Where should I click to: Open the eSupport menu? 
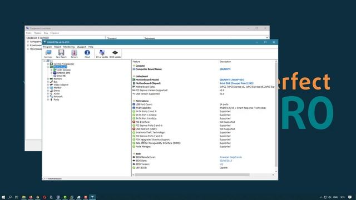point(82,47)
